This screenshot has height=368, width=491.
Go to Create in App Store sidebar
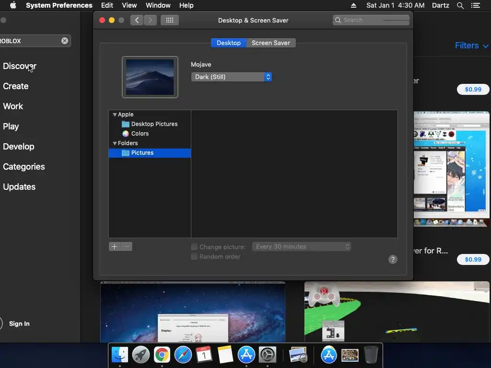coord(16,86)
